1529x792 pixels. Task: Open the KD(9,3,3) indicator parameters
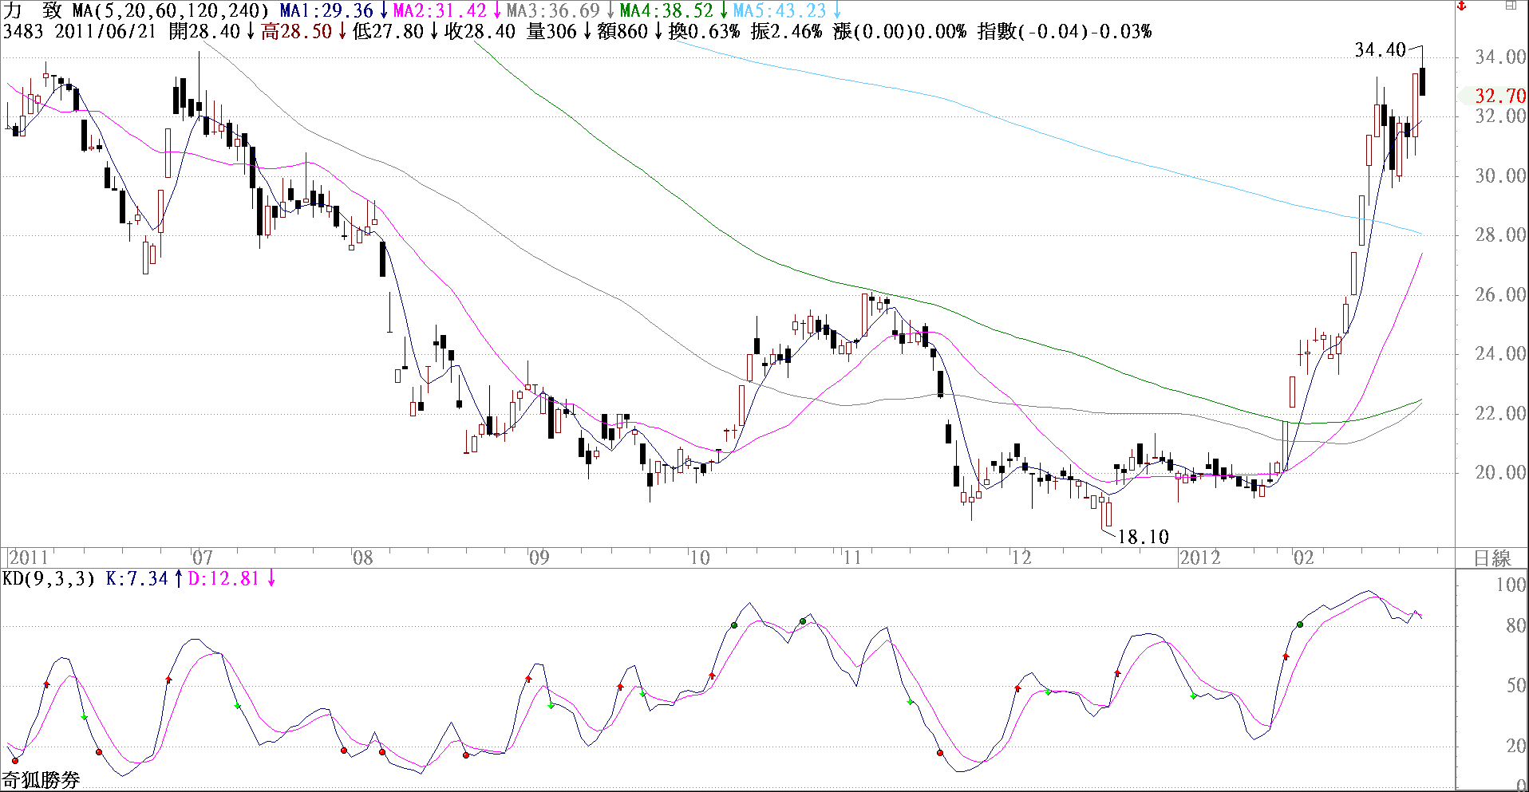(x=49, y=578)
